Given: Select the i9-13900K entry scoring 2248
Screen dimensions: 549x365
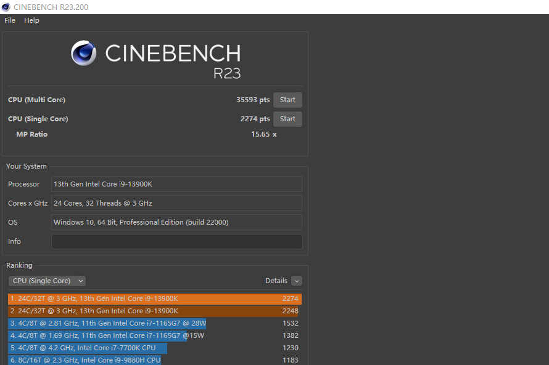Looking at the screenshot, I should [x=154, y=311].
